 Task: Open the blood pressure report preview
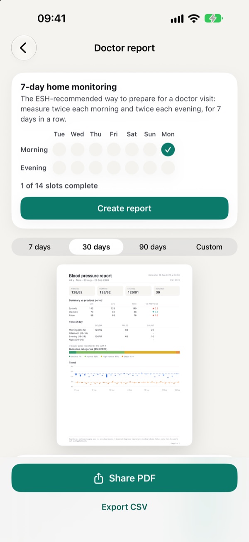click(124, 355)
